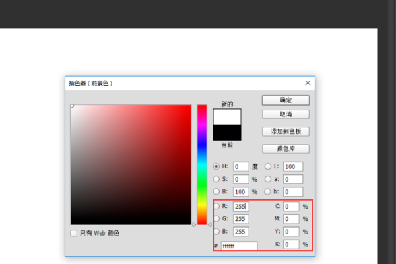Select the L lightness radio button
Viewport: 396px width, 264px height.
click(x=268, y=166)
